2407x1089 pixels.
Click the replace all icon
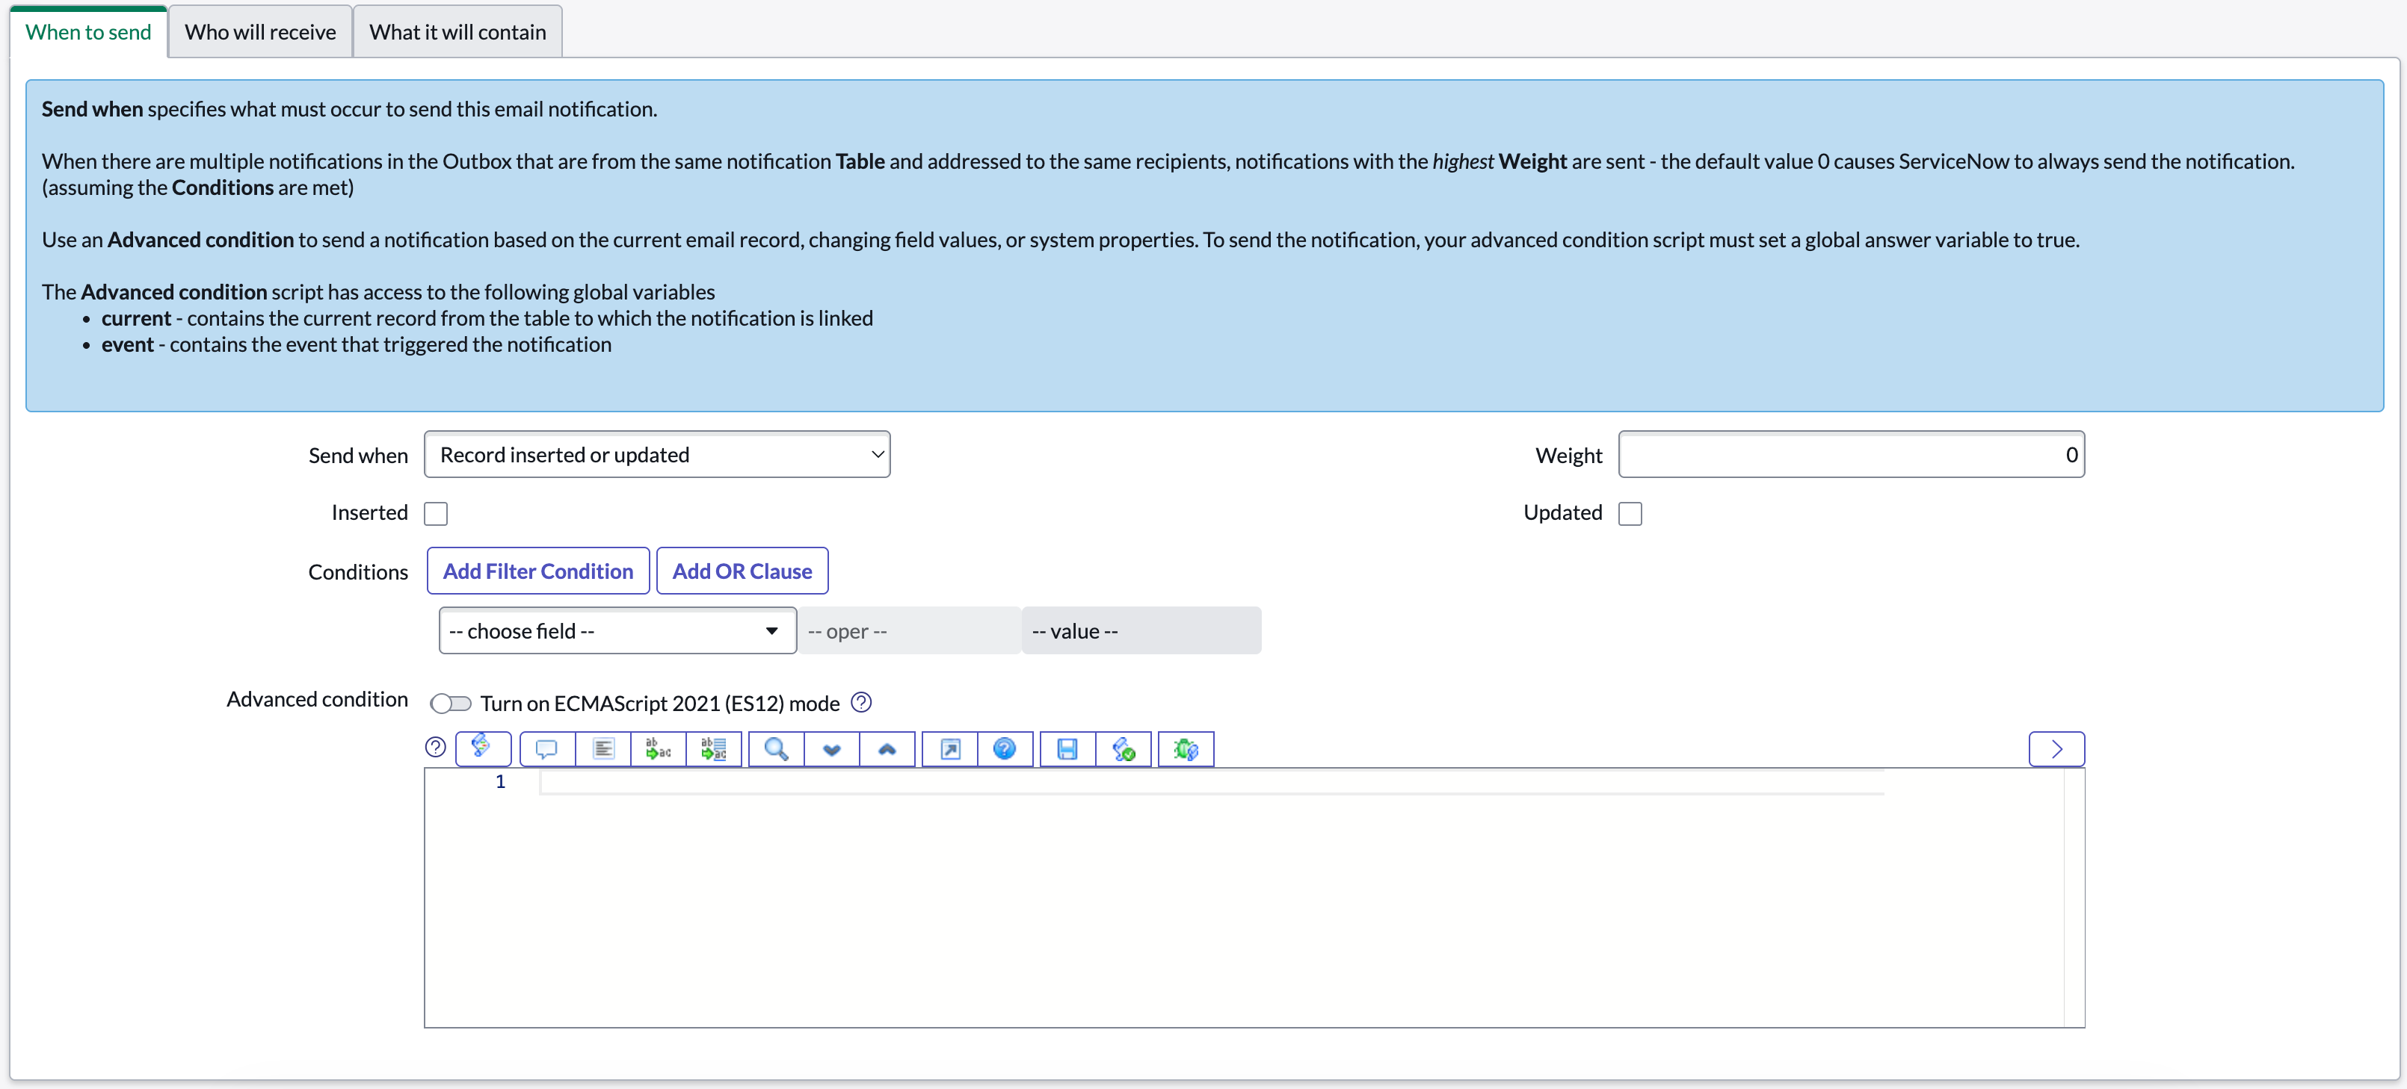coord(714,748)
